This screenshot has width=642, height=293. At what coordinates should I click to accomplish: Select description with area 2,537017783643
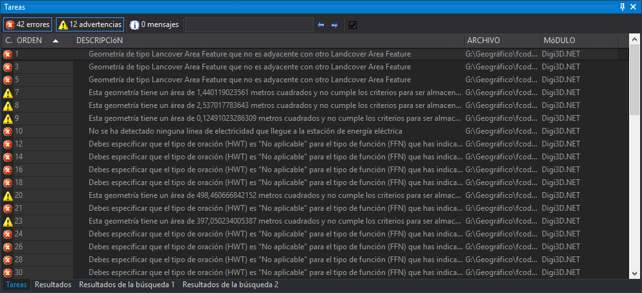[275, 105]
